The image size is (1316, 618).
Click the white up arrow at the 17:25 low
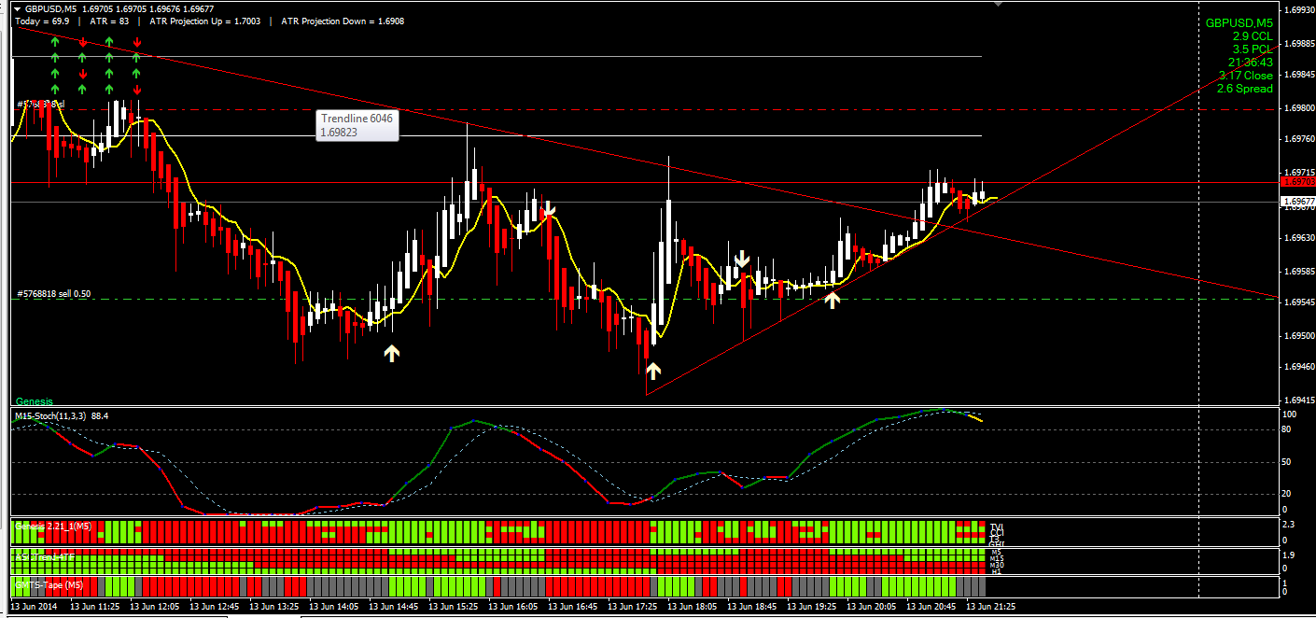coord(653,370)
